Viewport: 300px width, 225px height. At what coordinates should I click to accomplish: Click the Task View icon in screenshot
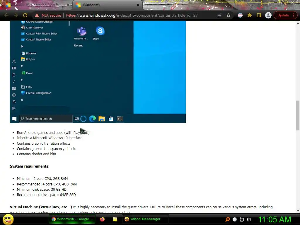tap(76, 119)
